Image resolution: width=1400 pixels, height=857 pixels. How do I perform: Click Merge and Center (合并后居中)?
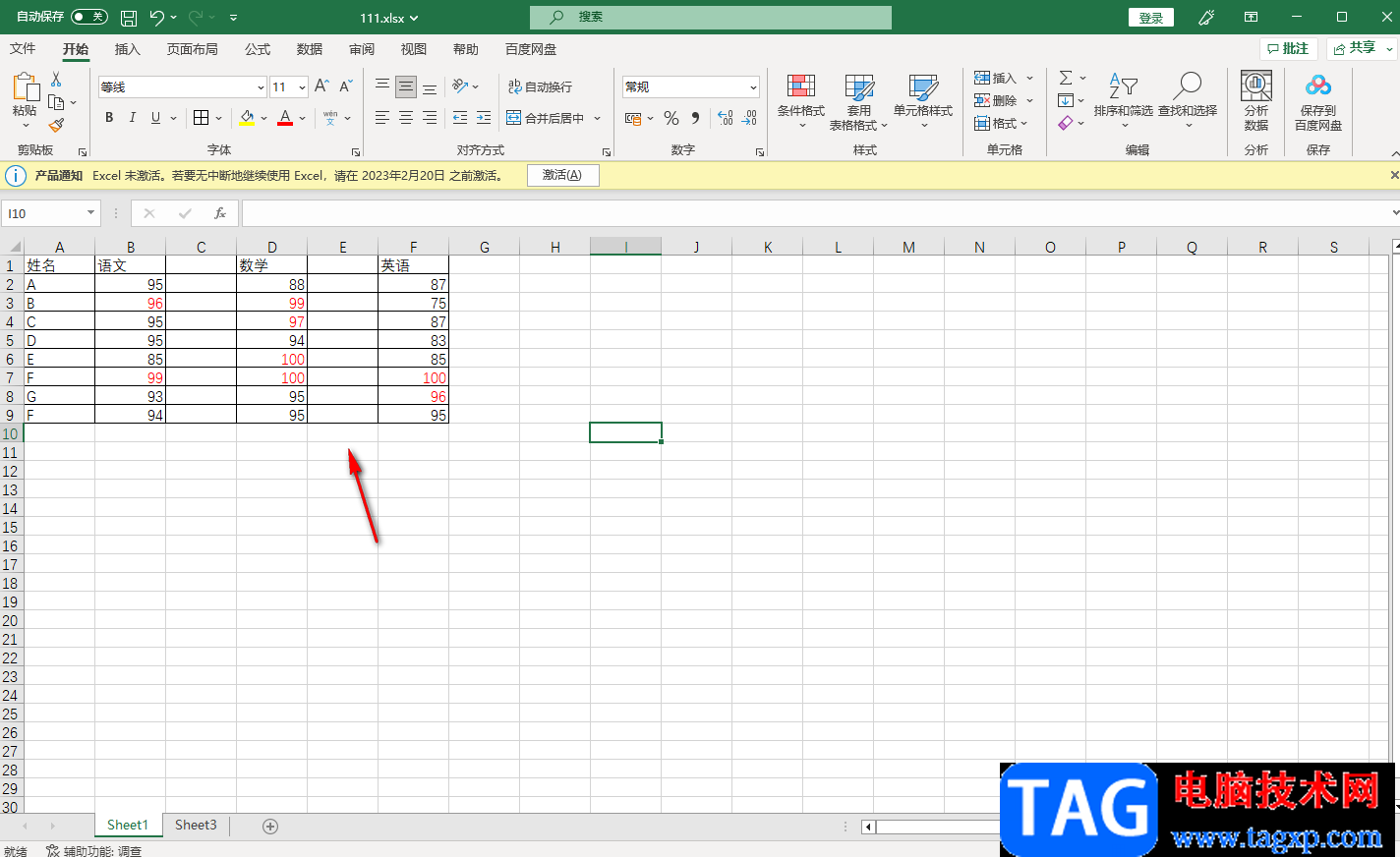[546, 118]
